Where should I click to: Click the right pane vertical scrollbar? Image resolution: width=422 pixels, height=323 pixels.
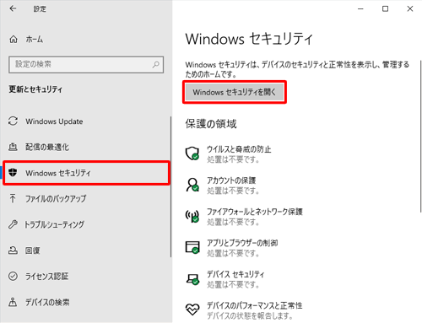coord(420,137)
